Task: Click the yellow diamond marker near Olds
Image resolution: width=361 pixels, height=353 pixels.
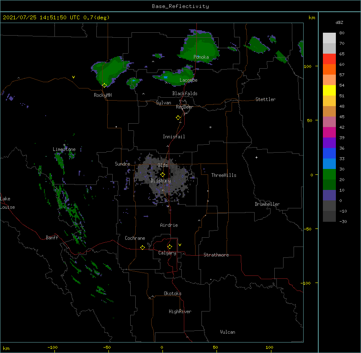Action: (x=162, y=175)
